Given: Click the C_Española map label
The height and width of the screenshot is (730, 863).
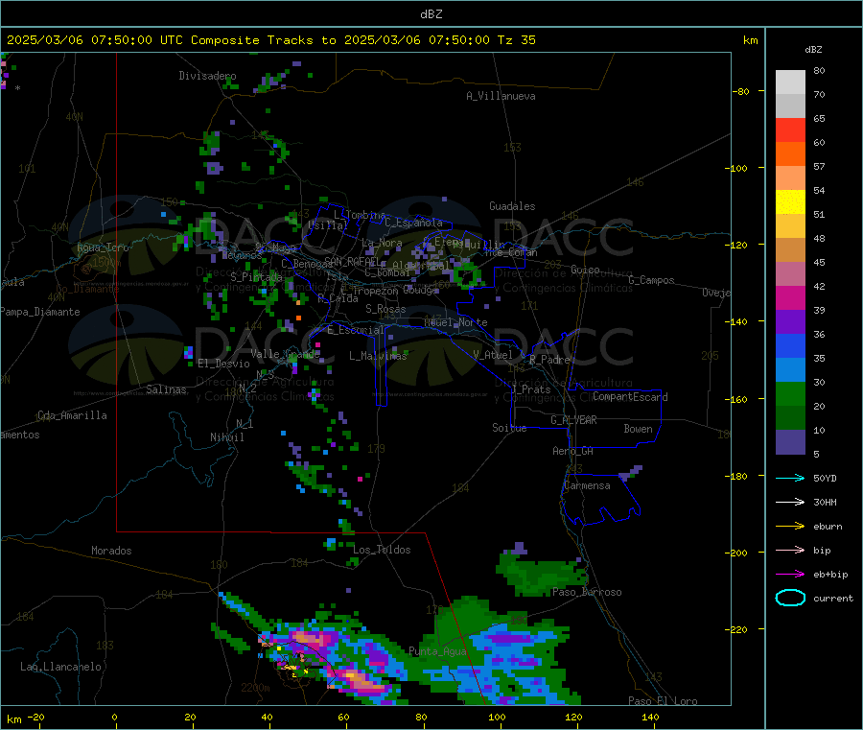Looking at the screenshot, I should coord(414,223).
